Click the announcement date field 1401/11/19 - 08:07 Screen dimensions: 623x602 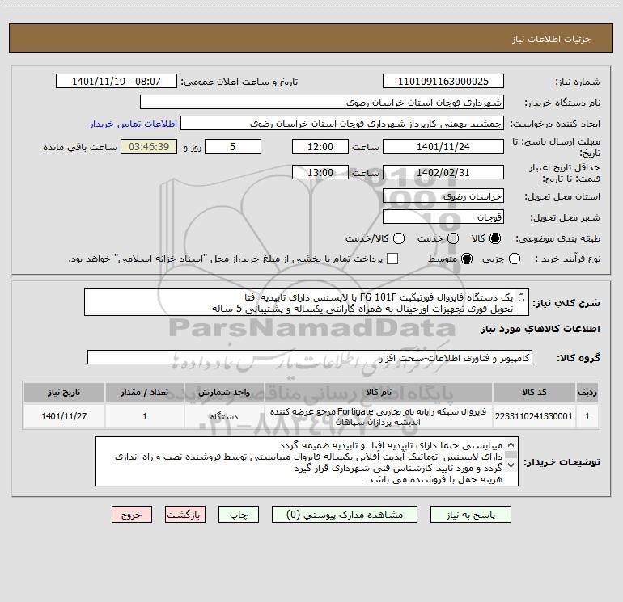(117, 82)
